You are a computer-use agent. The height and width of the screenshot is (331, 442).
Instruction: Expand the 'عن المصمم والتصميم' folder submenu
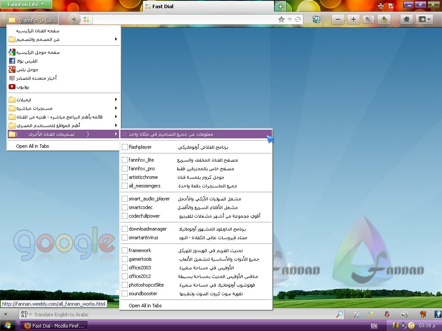[x=64, y=39]
